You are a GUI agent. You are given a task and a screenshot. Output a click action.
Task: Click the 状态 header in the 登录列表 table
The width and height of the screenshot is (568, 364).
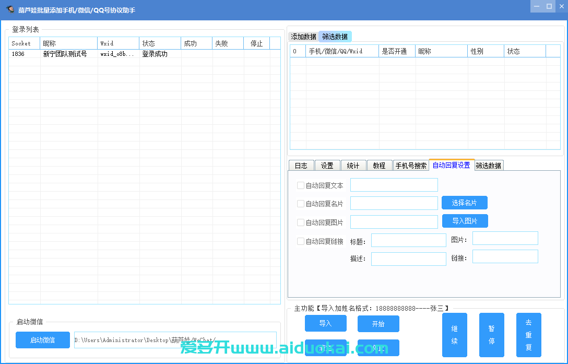coord(160,43)
